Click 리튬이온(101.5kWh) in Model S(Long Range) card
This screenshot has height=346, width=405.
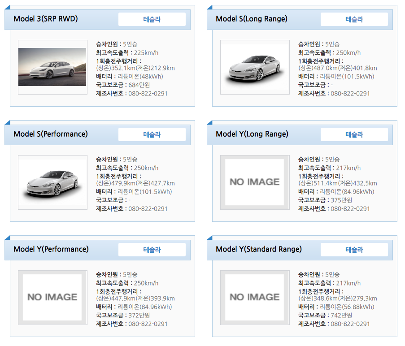coord(347,77)
